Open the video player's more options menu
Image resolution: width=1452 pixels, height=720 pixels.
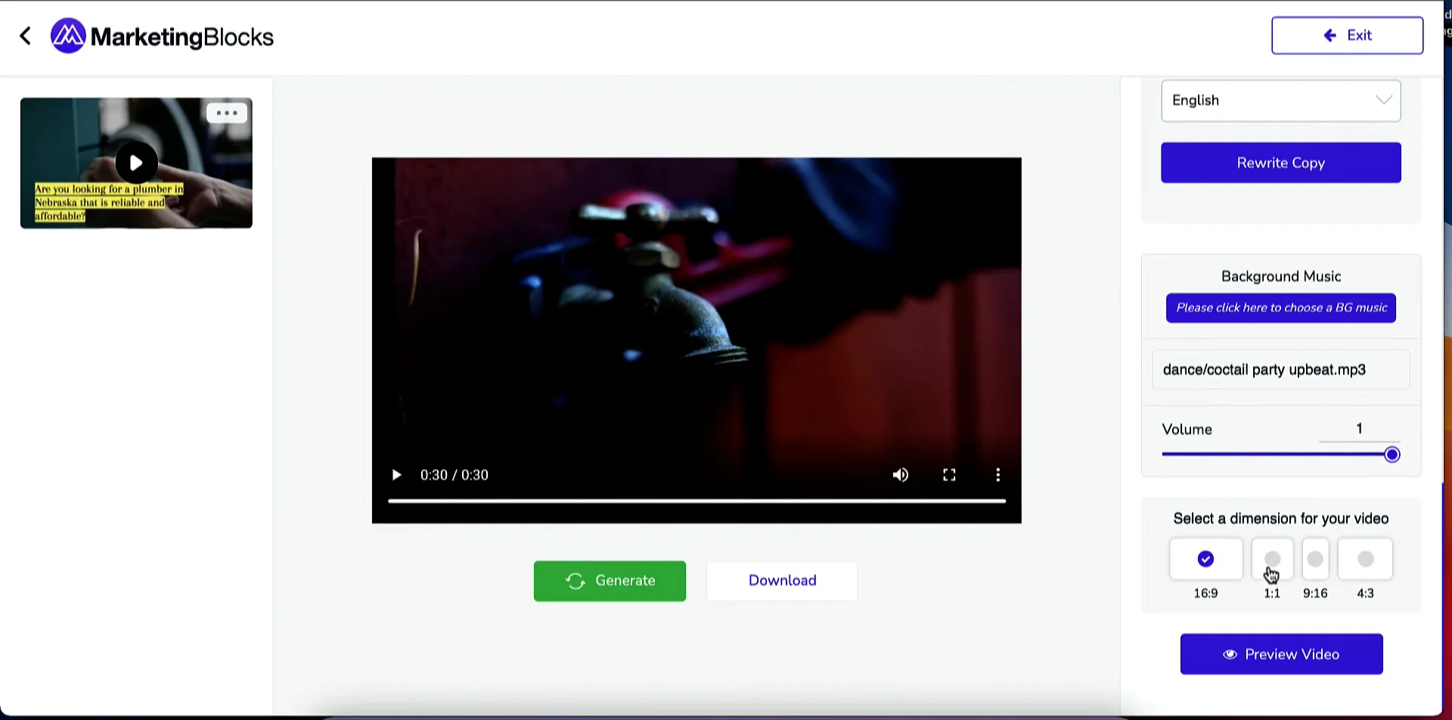point(997,475)
